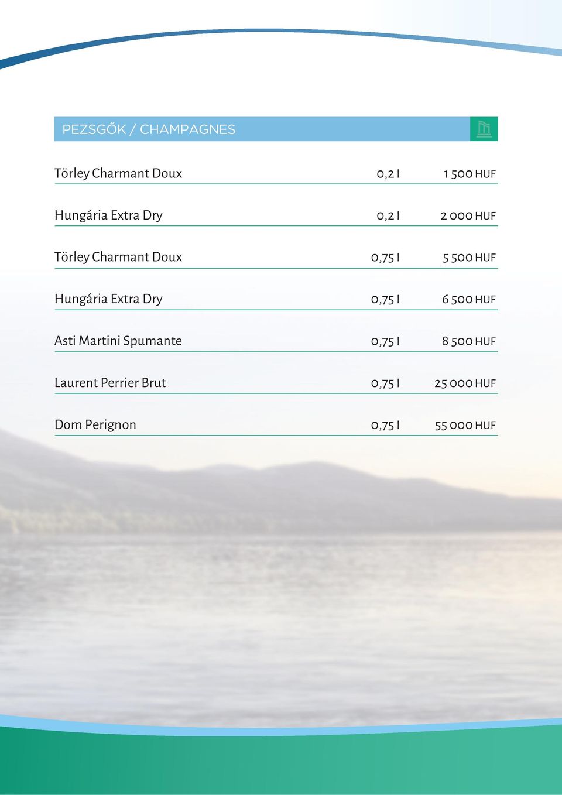The height and width of the screenshot is (795, 562).
Task: Click 0,2 l volume in first row
Action: (388, 174)
